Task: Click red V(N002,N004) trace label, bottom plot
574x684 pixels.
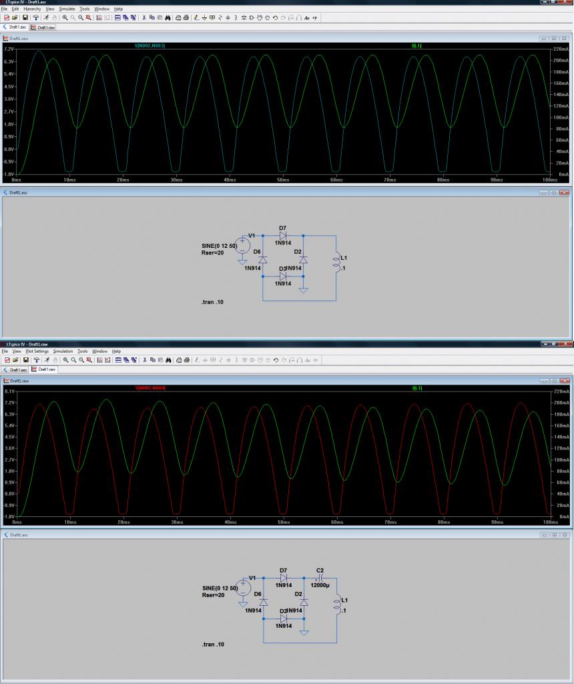Action: tap(150, 388)
